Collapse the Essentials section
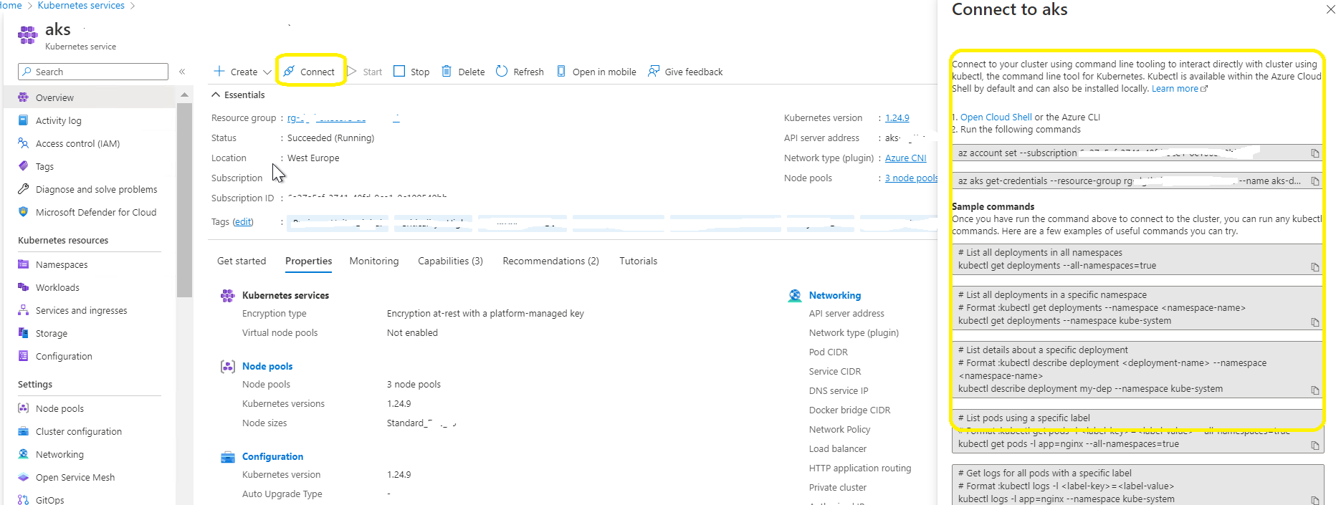Viewport: 1336px width, 505px height. 215,95
